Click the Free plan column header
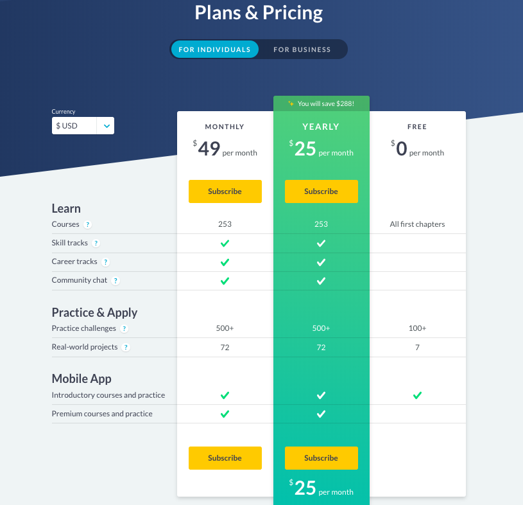This screenshot has width=523, height=505. tap(417, 127)
